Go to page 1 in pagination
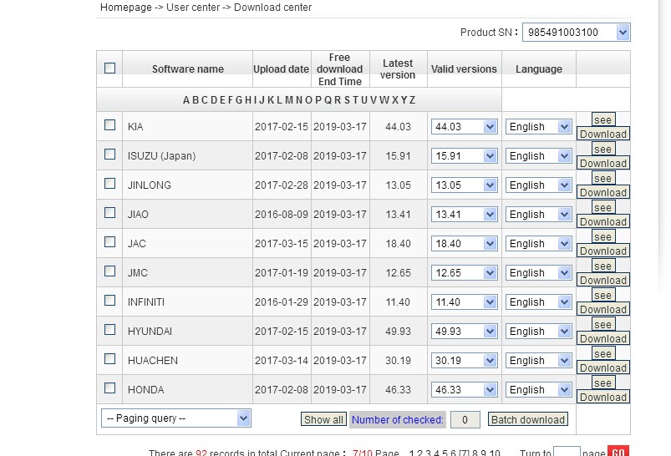The height and width of the screenshot is (456, 671). pyautogui.click(x=412, y=453)
